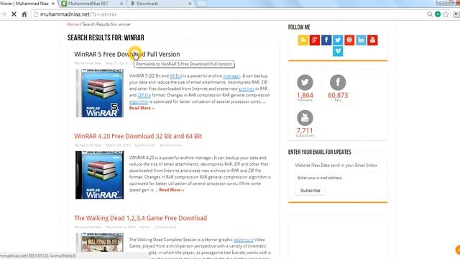Click the 'Follow Me' sidebar heading
The image size is (460, 259).
pos(299,27)
